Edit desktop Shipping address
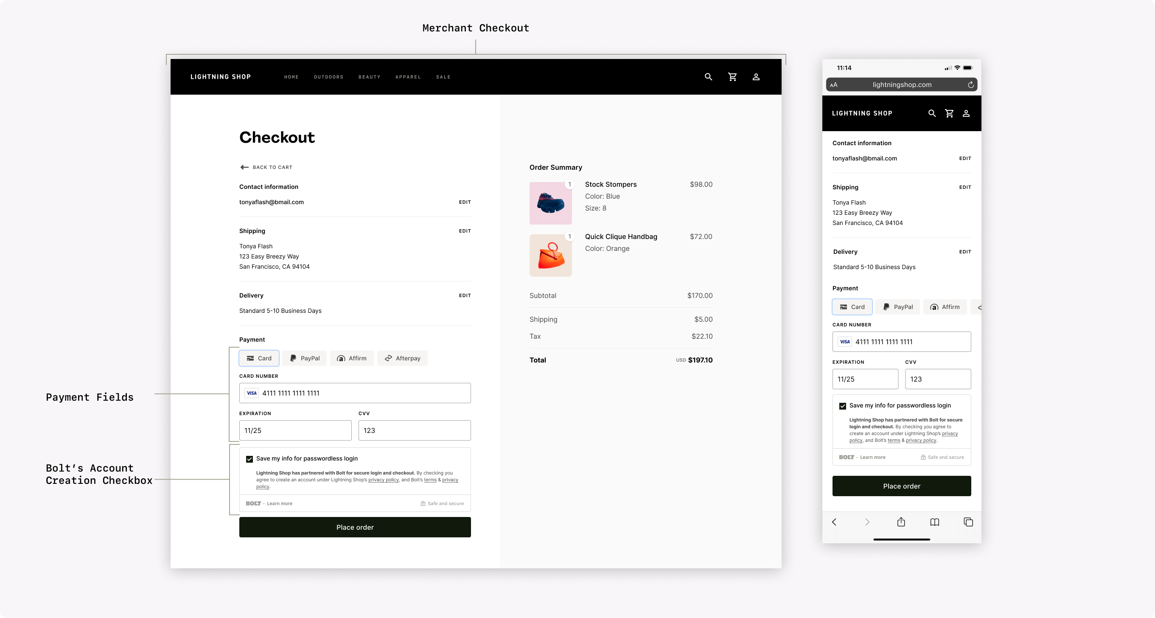 465,231
